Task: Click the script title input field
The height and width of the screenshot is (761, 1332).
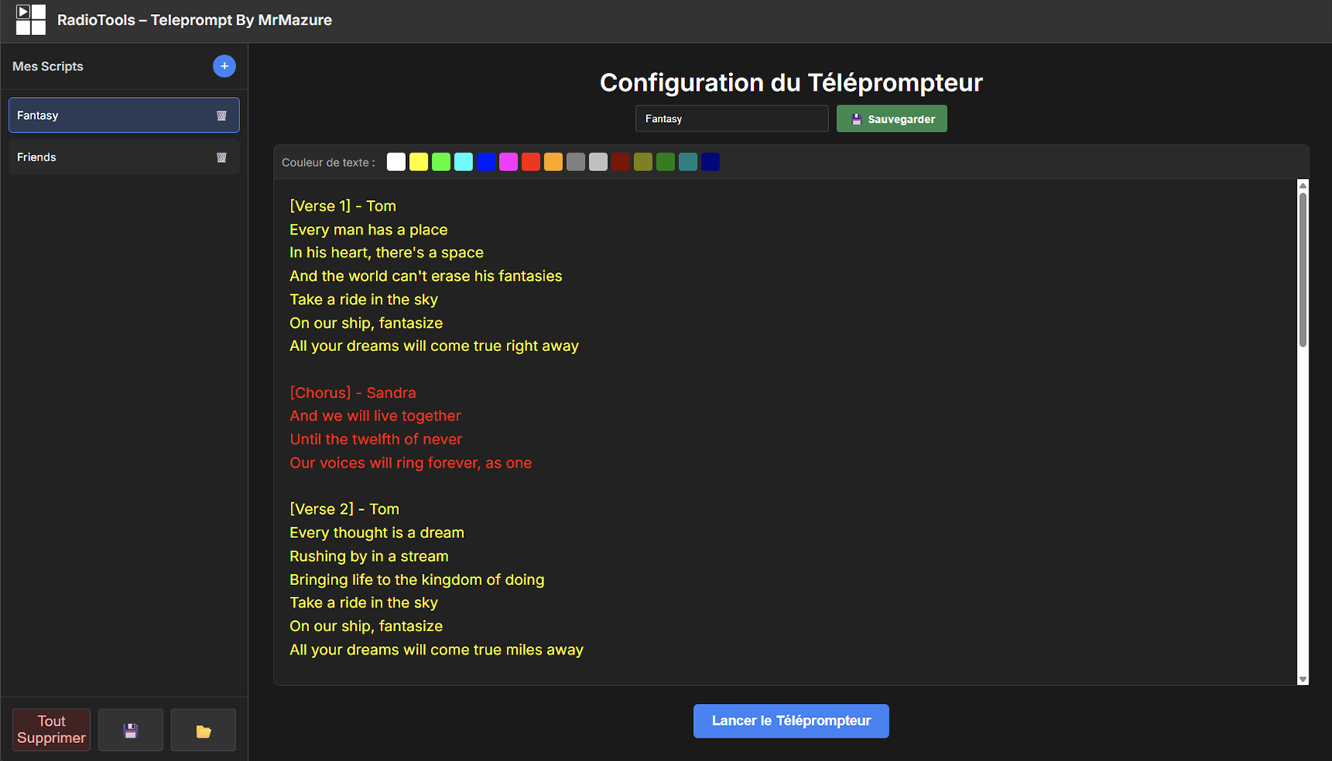Action: click(x=731, y=119)
